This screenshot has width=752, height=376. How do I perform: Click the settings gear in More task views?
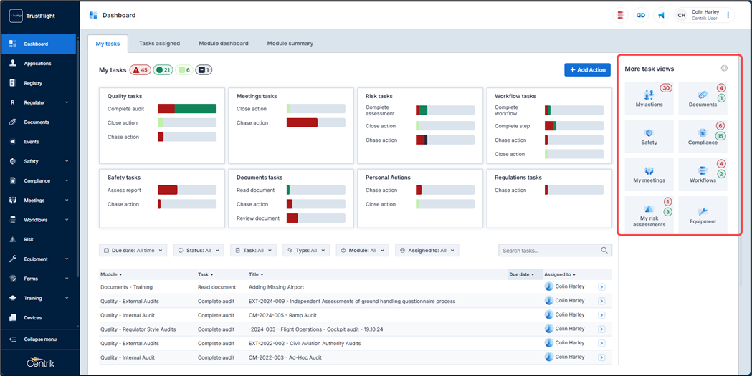coord(724,69)
